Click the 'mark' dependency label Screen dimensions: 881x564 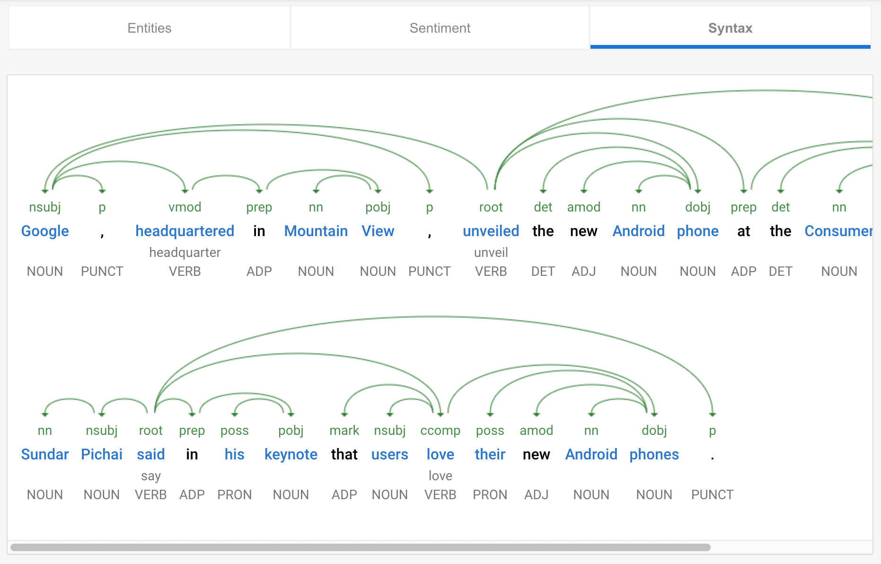[x=344, y=431]
